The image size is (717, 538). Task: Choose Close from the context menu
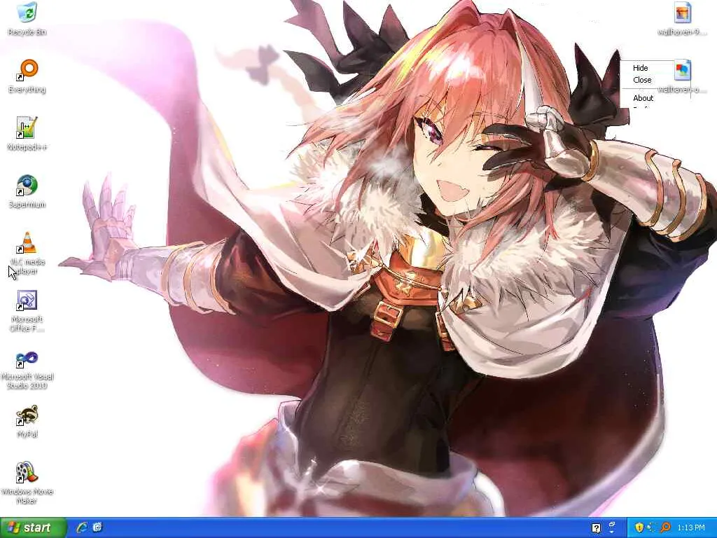(642, 80)
